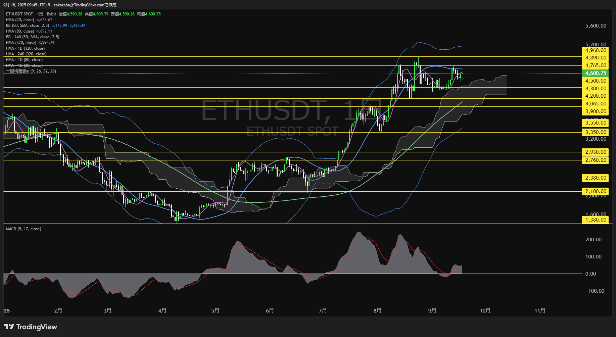Click the BB lower value 3,437.44
Screen dimensions: 616x337
(78, 26)
